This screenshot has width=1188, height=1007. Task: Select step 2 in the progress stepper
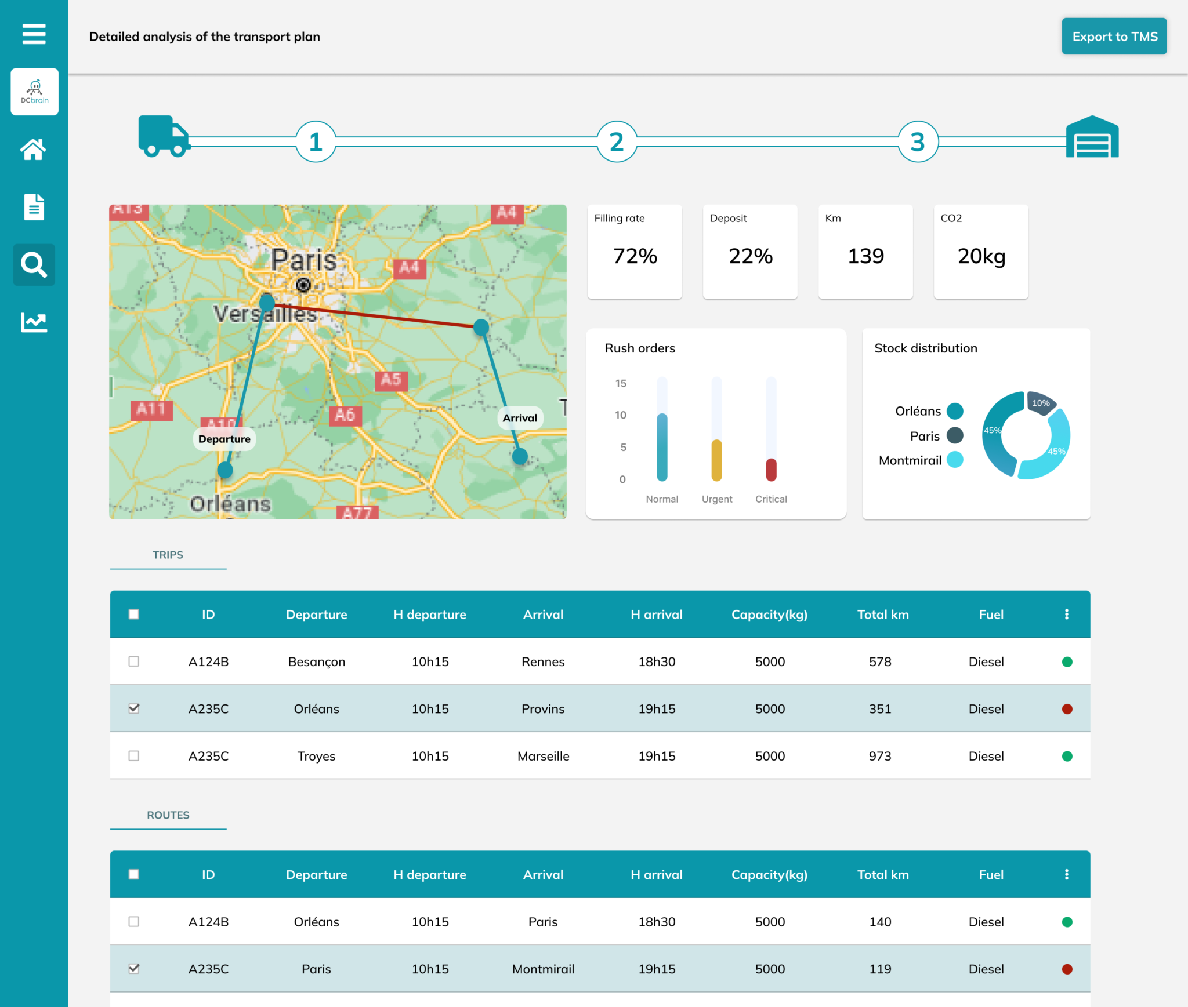pos(617,141)
